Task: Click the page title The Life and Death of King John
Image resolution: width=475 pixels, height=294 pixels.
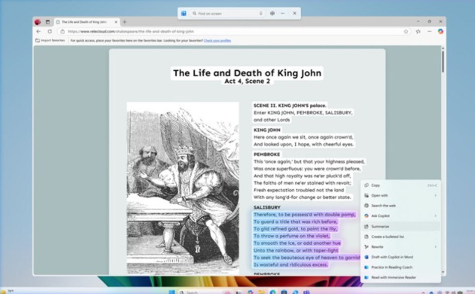Action: tap(247, 73)
